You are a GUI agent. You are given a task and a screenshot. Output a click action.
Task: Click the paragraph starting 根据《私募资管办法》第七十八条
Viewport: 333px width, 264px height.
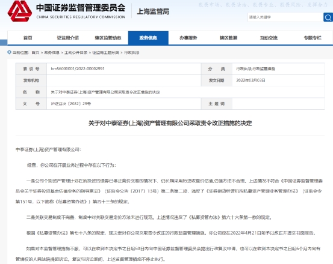click(172, 233)
